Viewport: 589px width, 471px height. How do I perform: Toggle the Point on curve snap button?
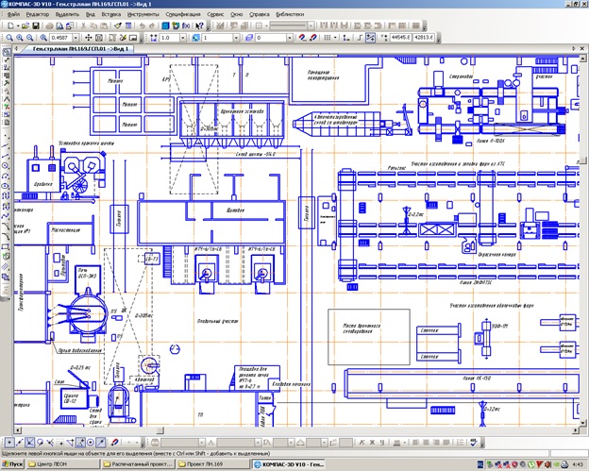coord(101,443)
